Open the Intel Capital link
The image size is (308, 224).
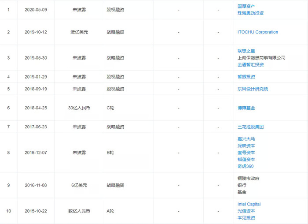pyautogui.click(x=249, y=204)
